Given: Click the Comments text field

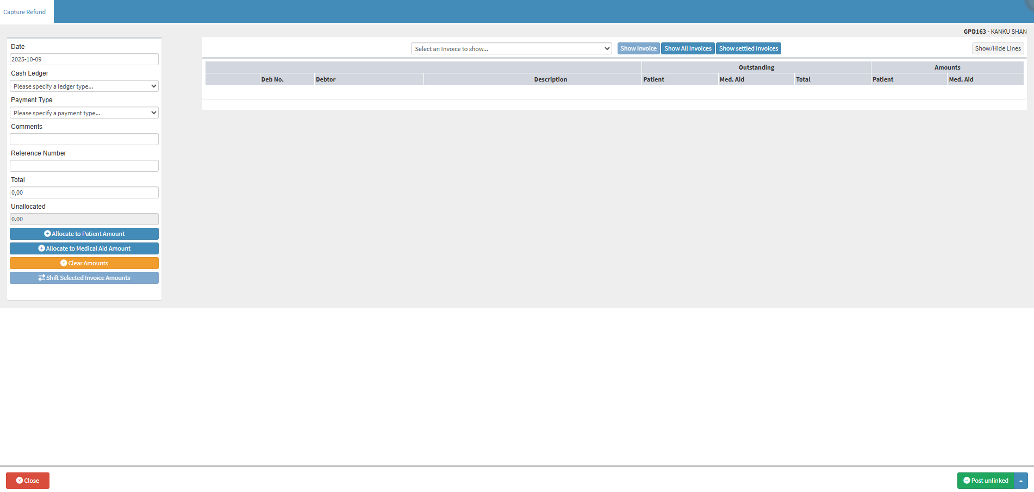Looking at the screenshot, I should tap(84, 139).
